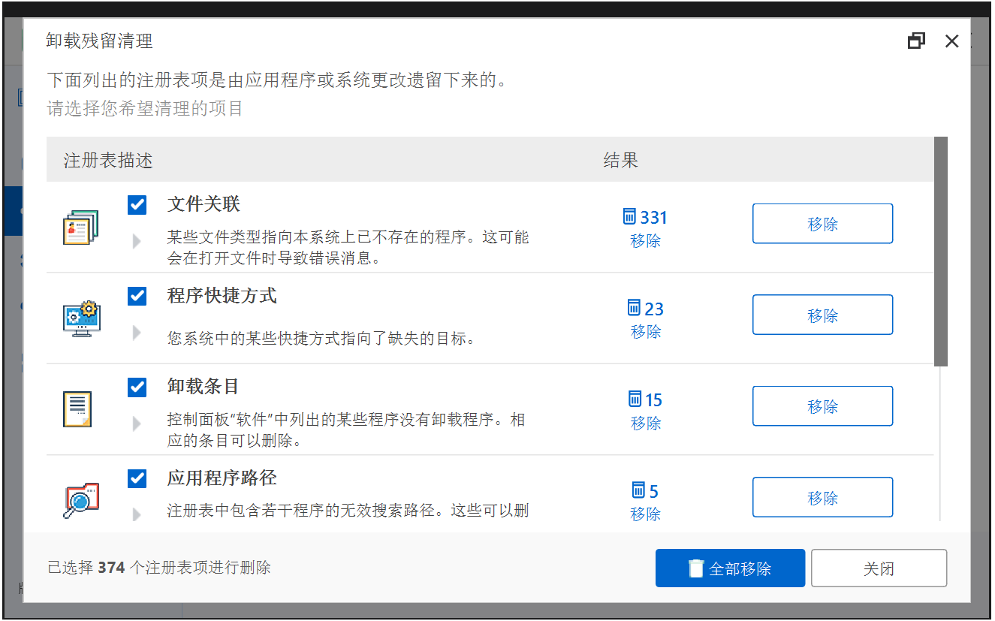
Task: Click the 程序快捷方式 monitor gear icon
Action: (x=80, y=318)
